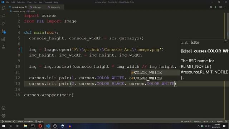
Task: Click COLOR_BLACK on line 13
Action: click(x=111, y=83)
